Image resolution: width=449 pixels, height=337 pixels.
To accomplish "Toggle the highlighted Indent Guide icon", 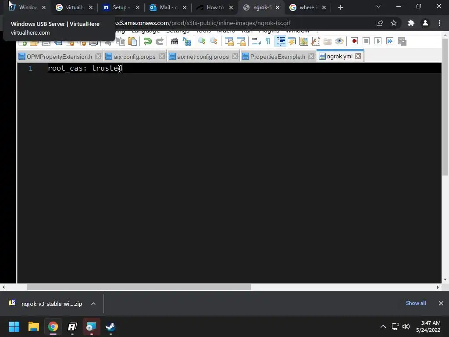I will click(x=280, y=41).
